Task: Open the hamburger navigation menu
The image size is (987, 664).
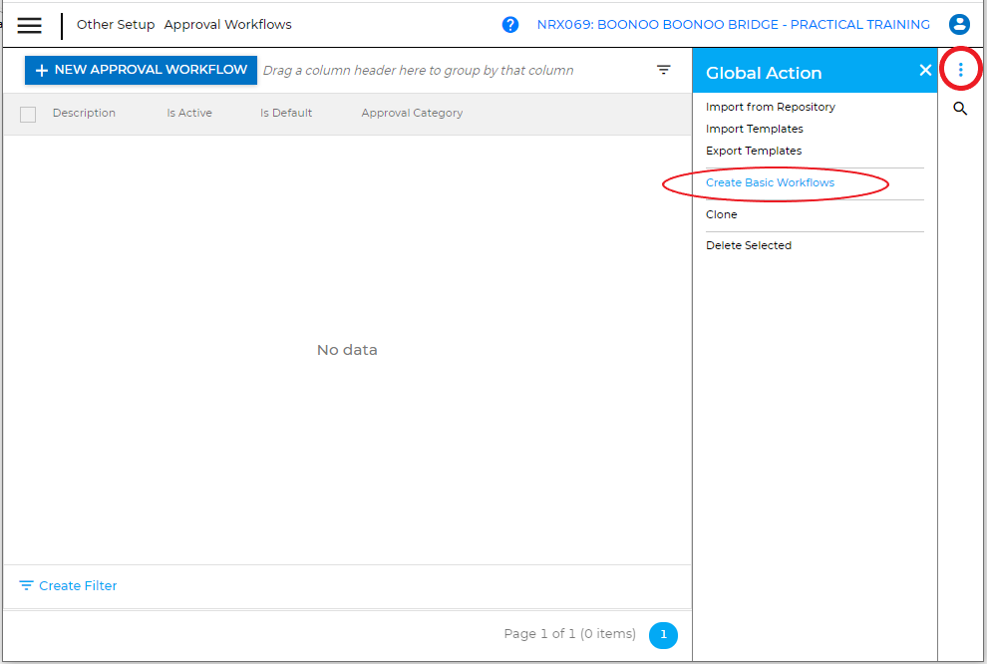Action: pyautogui.click(x=30, y=25)
